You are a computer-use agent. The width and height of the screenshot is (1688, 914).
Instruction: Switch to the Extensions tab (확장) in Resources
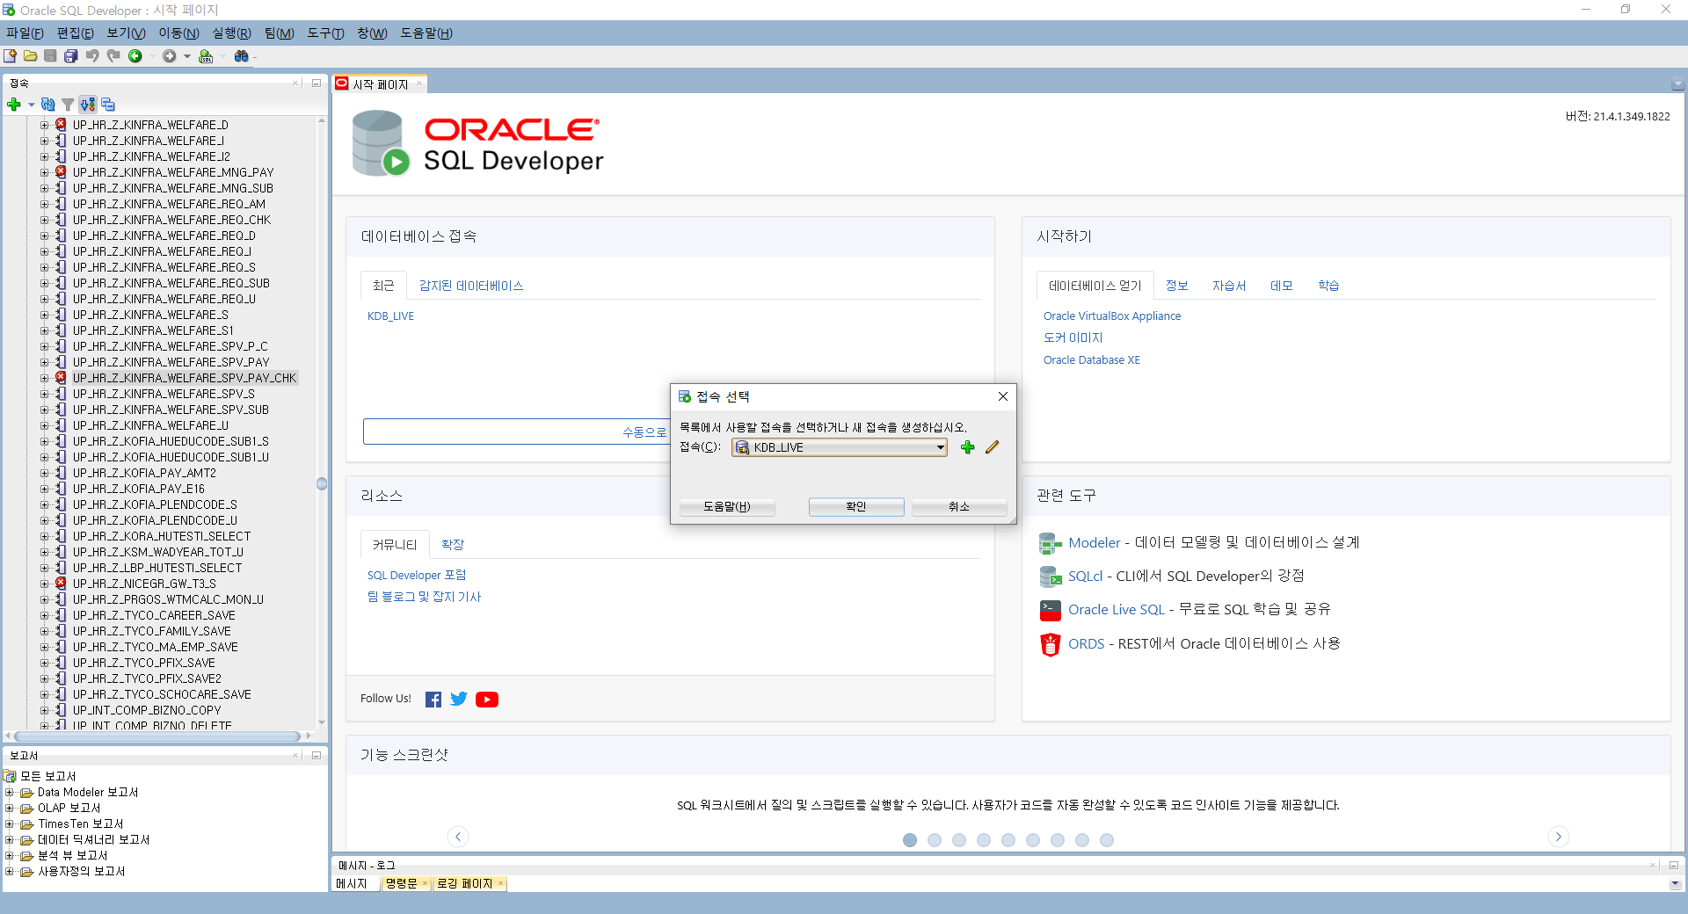click(453, 545)
